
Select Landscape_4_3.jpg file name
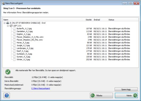[25, 48]
